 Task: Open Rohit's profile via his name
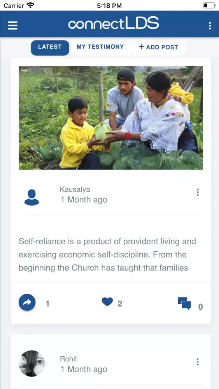[x=68, y=359]
